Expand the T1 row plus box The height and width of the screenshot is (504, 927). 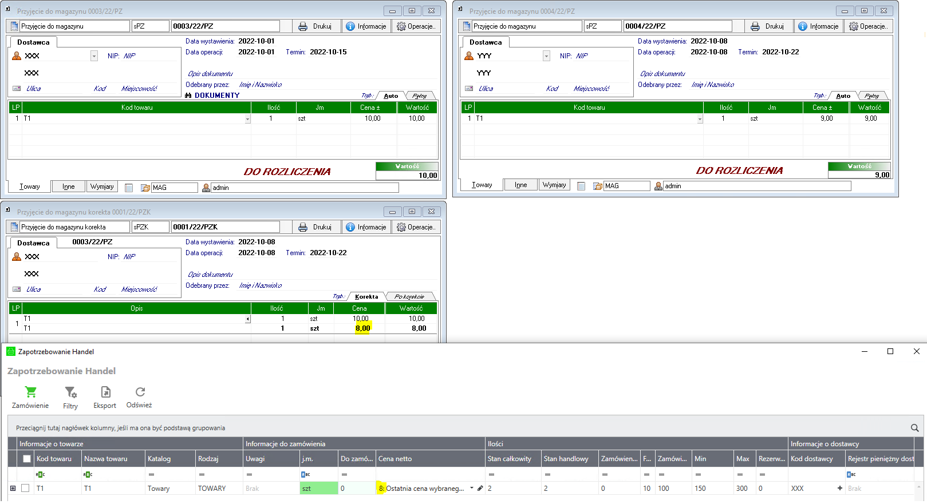coord(13,488)
